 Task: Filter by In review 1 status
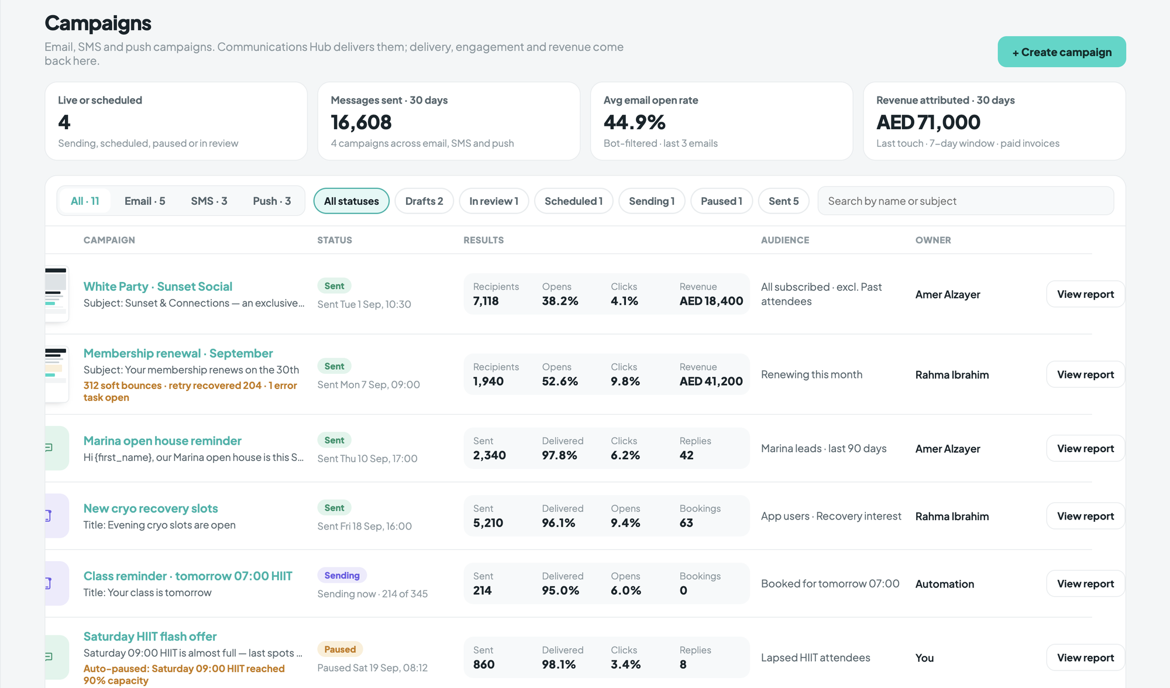click(x=494, y=201)
